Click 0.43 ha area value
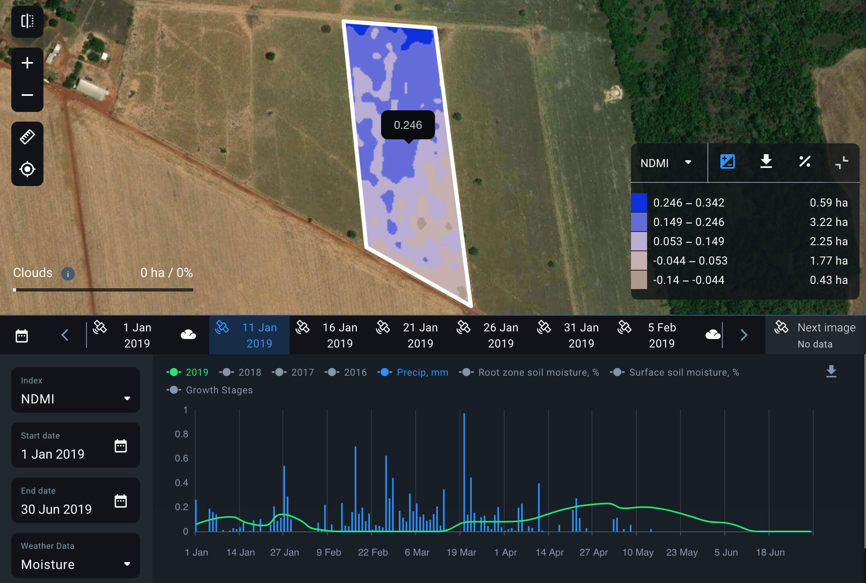Image resolution: width=866 pixels, height=583 pixels. click(829, 280)
